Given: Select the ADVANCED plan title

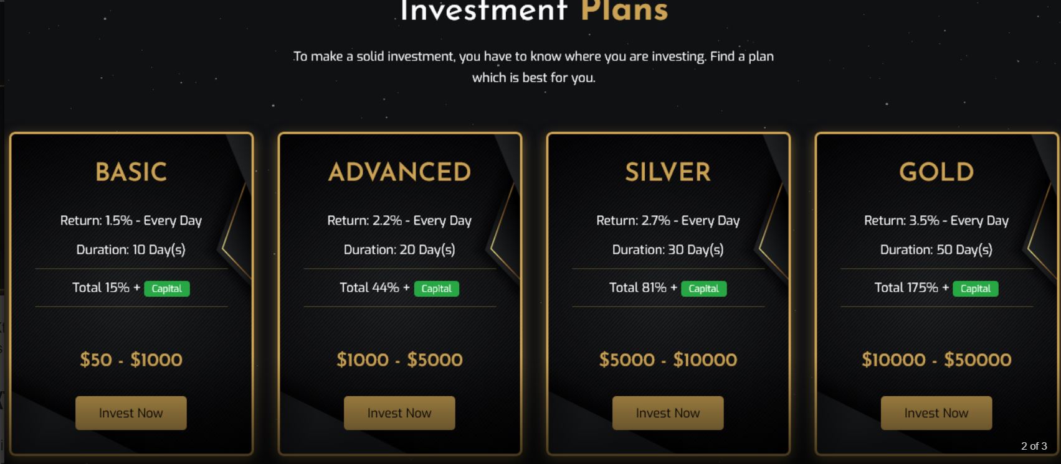Looking at the screenshot, I should pyautogui.click(x=399, y=172).
